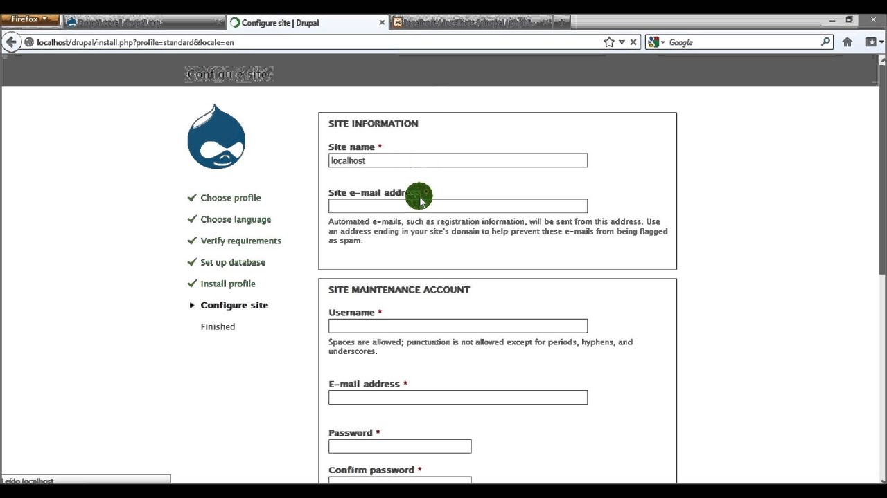Click in the Google search box
This screenshot has height=498, width=887.
click(744, 42)
